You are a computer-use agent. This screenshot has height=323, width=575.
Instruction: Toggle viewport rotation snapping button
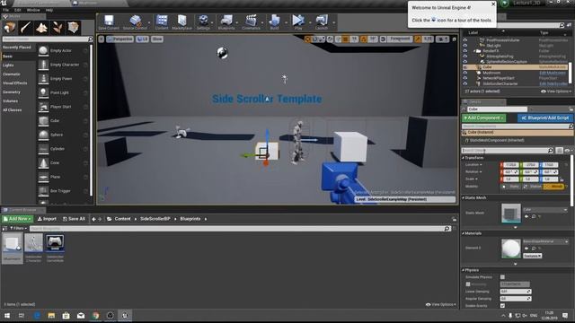click(363, 39)
